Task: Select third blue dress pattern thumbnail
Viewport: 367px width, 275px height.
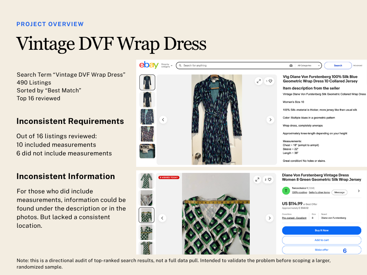Action: click(x=147, y=116)
